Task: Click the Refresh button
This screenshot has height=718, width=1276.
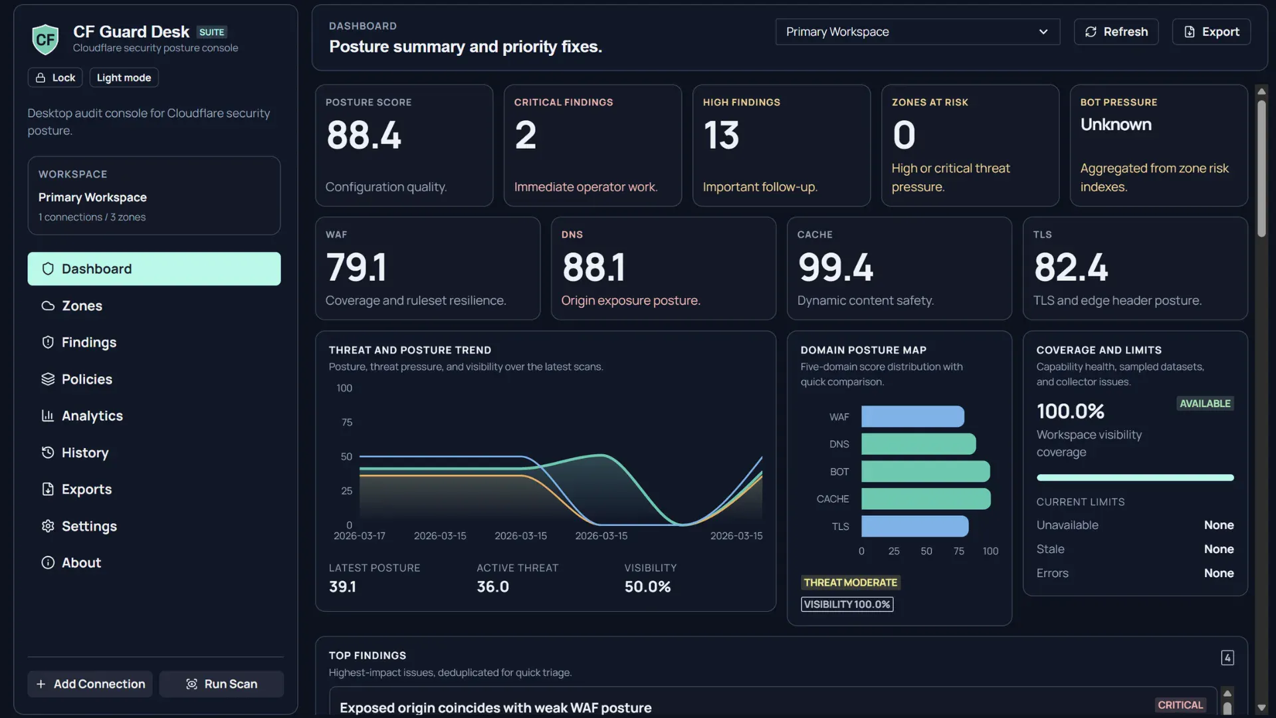Action: coord(1116,32)
